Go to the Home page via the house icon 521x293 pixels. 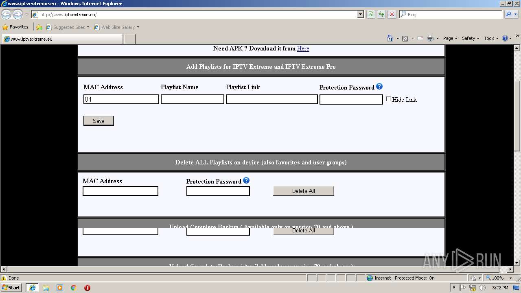tap(390, 38)
